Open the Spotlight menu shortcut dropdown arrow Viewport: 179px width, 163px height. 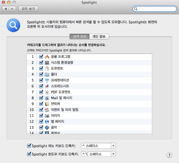click(113, 146)
